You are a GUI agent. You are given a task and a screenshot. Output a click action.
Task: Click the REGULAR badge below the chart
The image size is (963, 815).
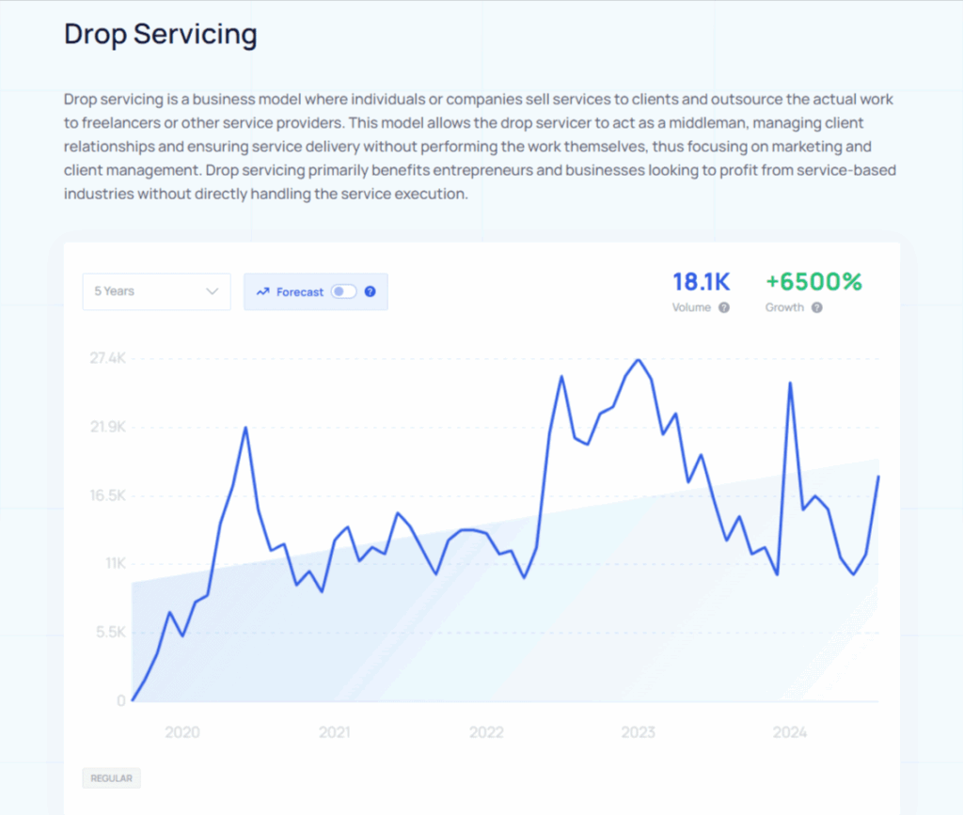pos(111,778)
